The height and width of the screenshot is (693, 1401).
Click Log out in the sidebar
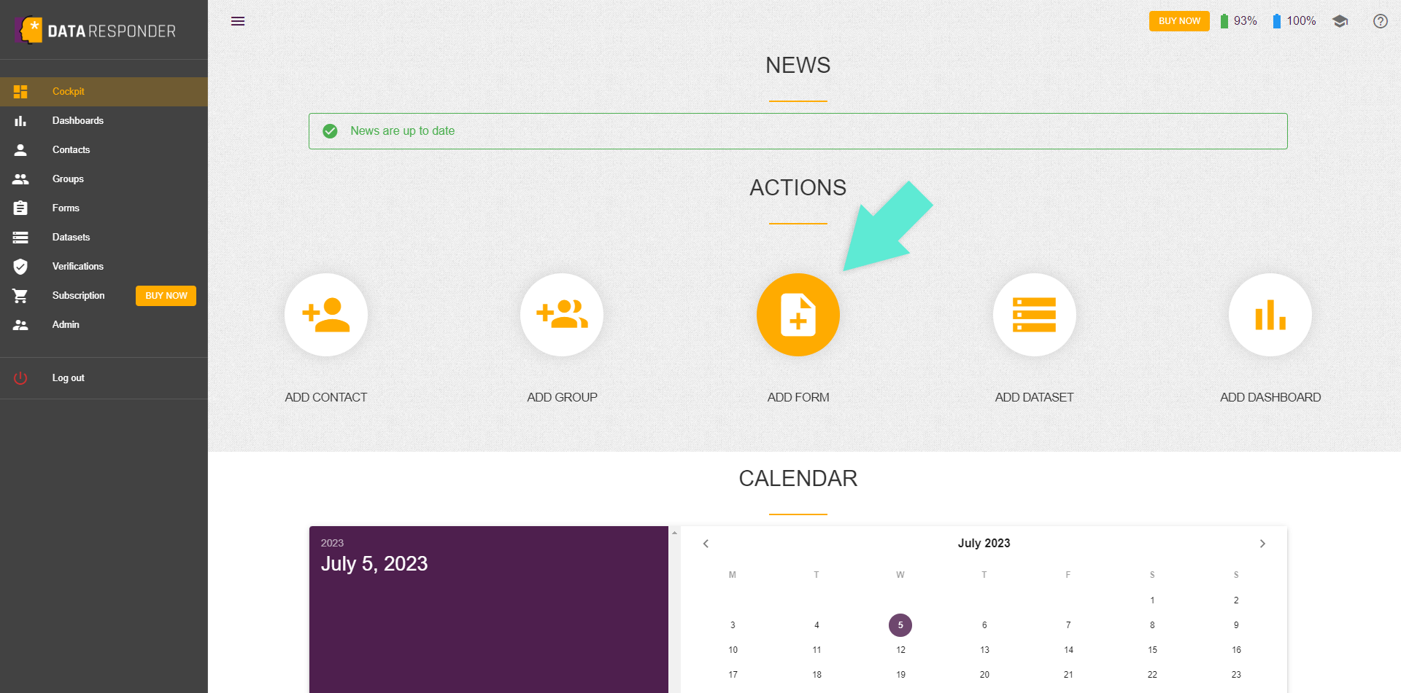tap(104, 378)
